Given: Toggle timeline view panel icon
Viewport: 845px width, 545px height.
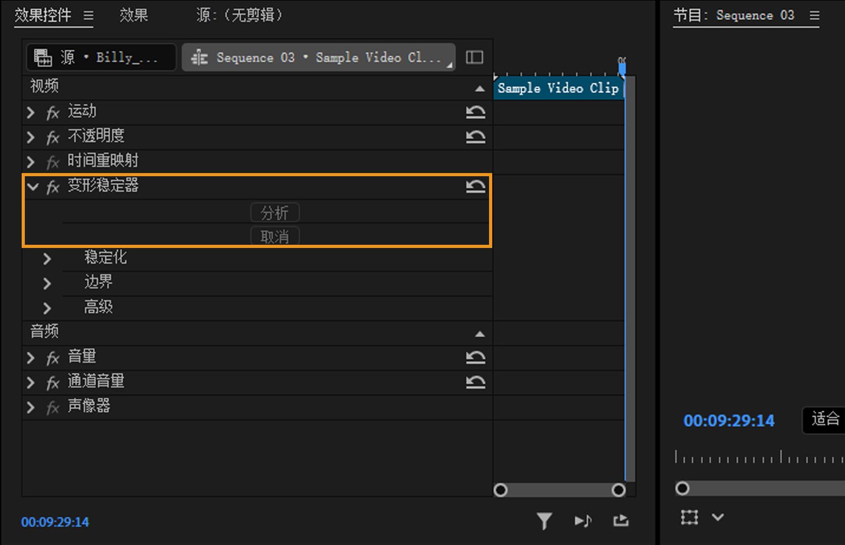Looking at the screenshot, I should pyautogui.click(x=474, y=57).
